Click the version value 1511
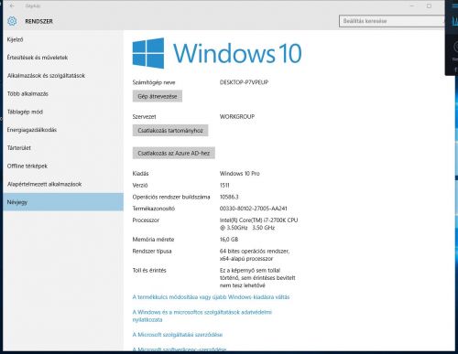This screenshot has height=354, width=458. pos(224,185)
